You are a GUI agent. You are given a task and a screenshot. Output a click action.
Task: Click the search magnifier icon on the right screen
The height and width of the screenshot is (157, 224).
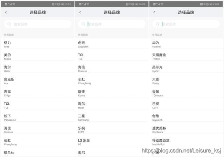(157, 24)
